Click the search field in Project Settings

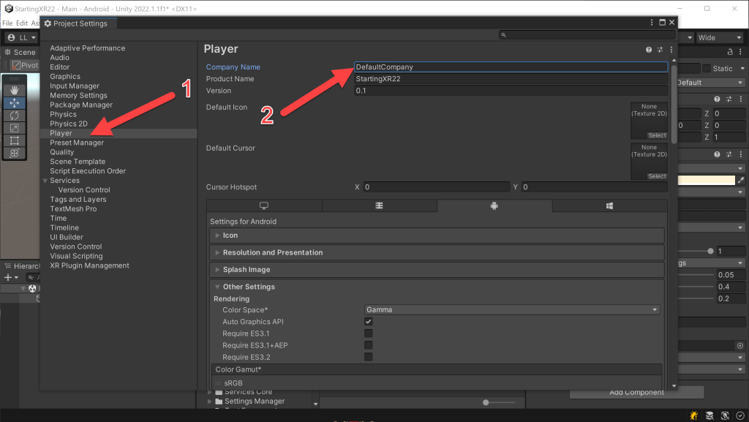[x=587, y=35]
